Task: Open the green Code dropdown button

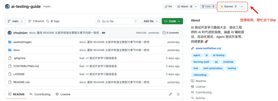Action: (x=172, y=21)
